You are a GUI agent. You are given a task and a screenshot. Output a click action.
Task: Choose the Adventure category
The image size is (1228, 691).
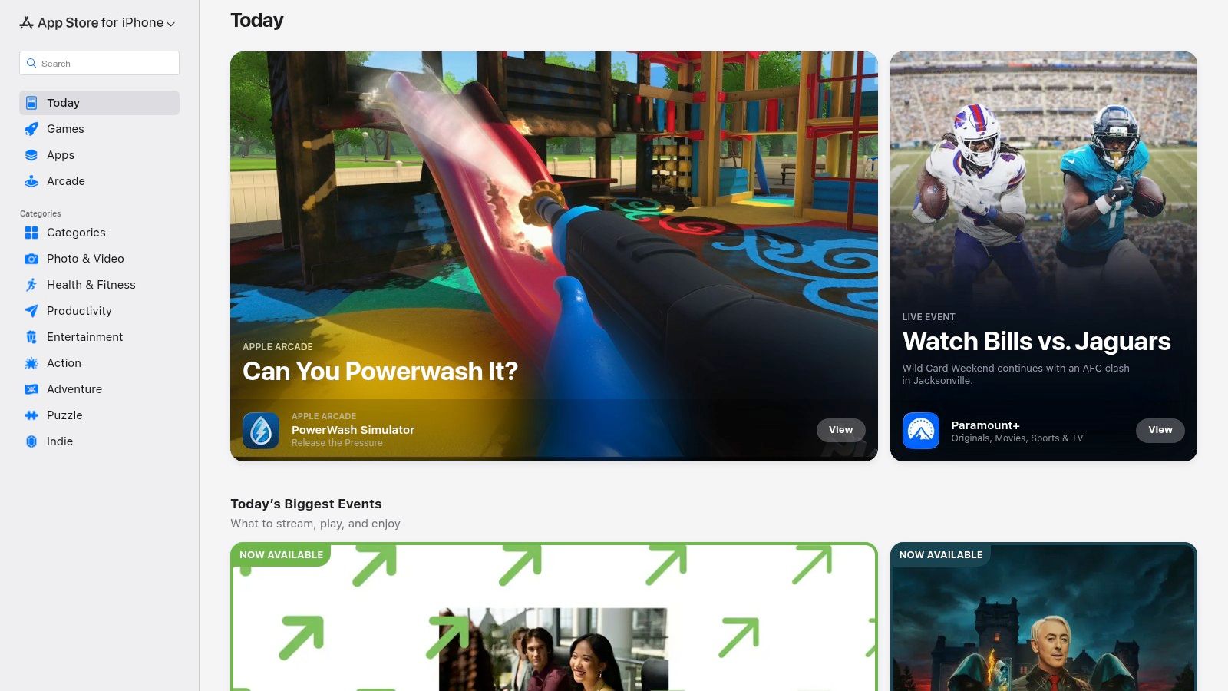[99, 389]
